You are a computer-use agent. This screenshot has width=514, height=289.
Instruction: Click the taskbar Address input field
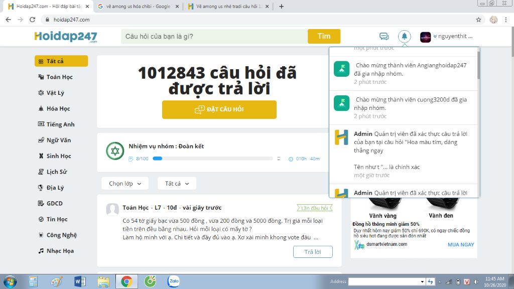point(383,281)
